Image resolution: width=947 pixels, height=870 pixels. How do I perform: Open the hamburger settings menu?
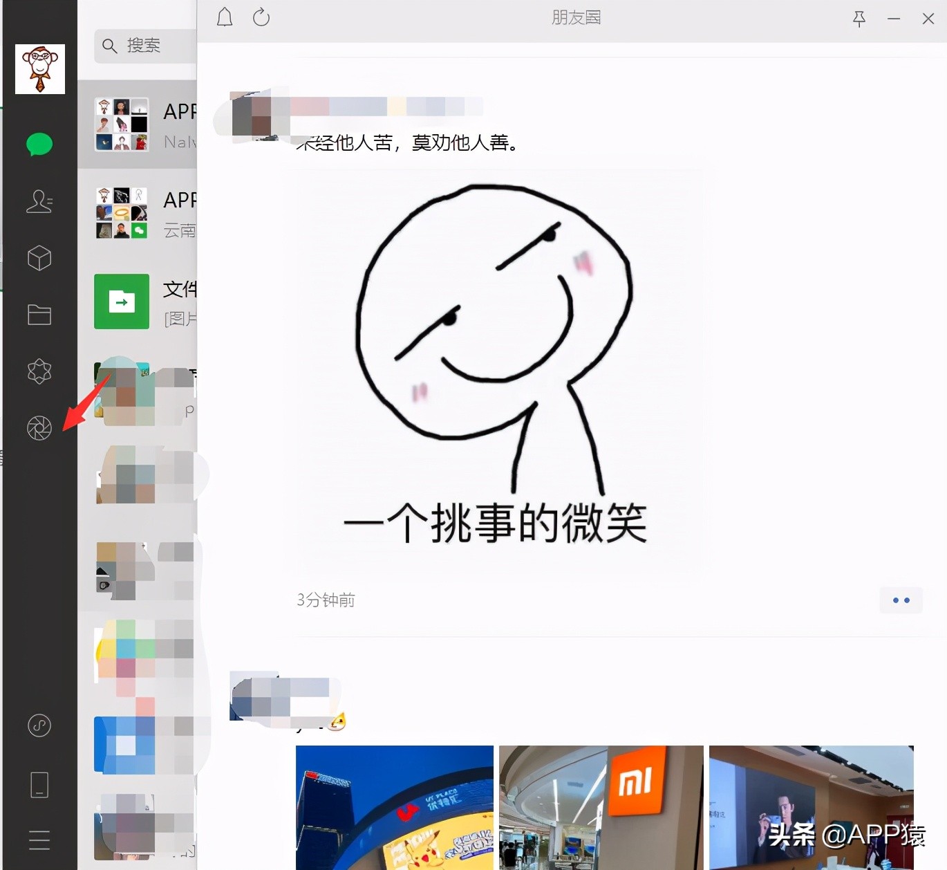[39, 840]
